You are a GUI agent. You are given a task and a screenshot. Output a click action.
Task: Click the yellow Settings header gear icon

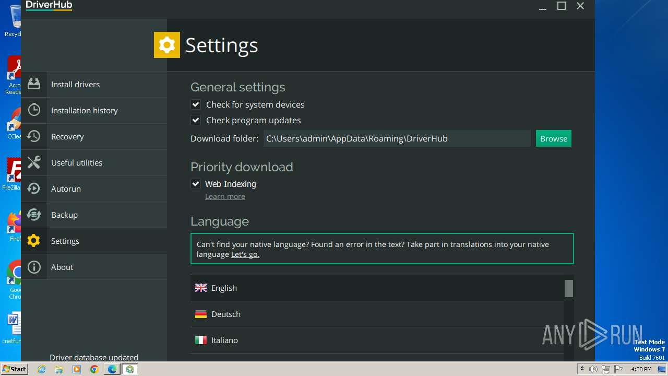click(x=167, y=45)
